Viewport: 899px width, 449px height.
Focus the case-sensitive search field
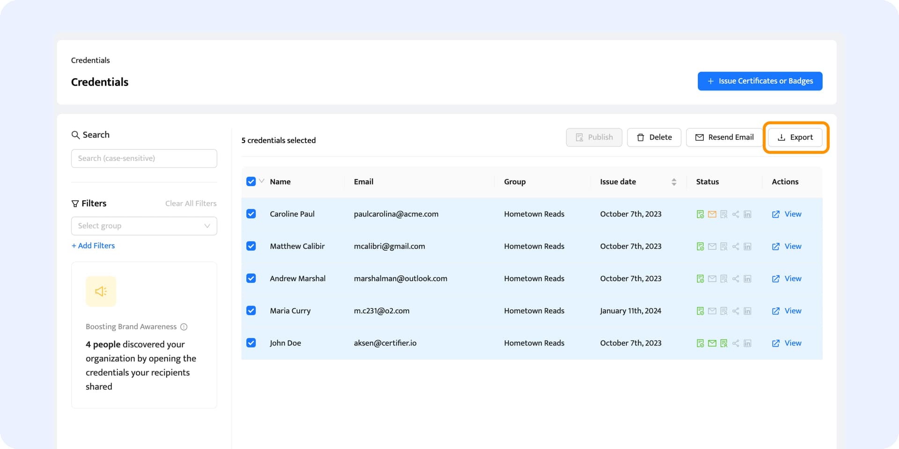144,159
